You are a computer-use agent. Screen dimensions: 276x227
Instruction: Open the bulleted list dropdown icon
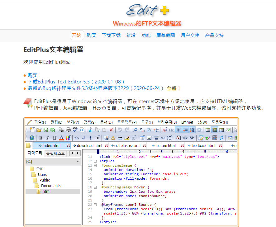(x=169, y=138)
